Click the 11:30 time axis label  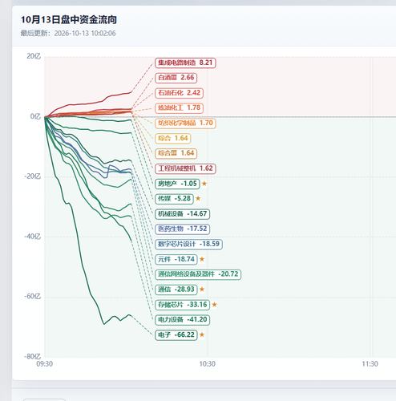click(370, 364)
